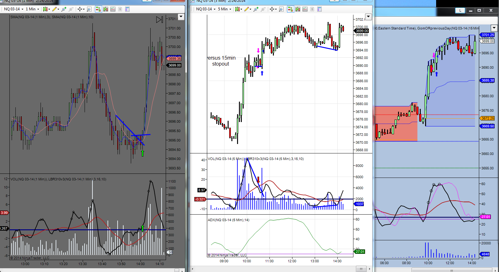The height and width of the screenshot is (272, 499).
Task: Click the 3699.00 last price marker on the 5 Min chart
Action: pyautogui.click(x=362, y=31)
